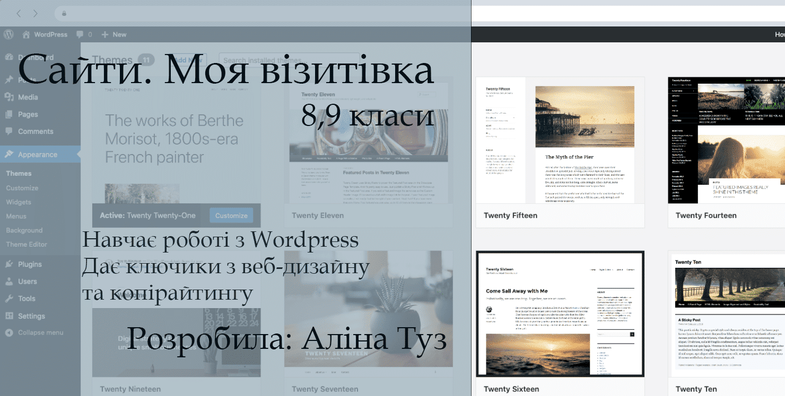Click the home icon beside WordPress site name
The image size is (785, 396).
click(x=26, y=34)
